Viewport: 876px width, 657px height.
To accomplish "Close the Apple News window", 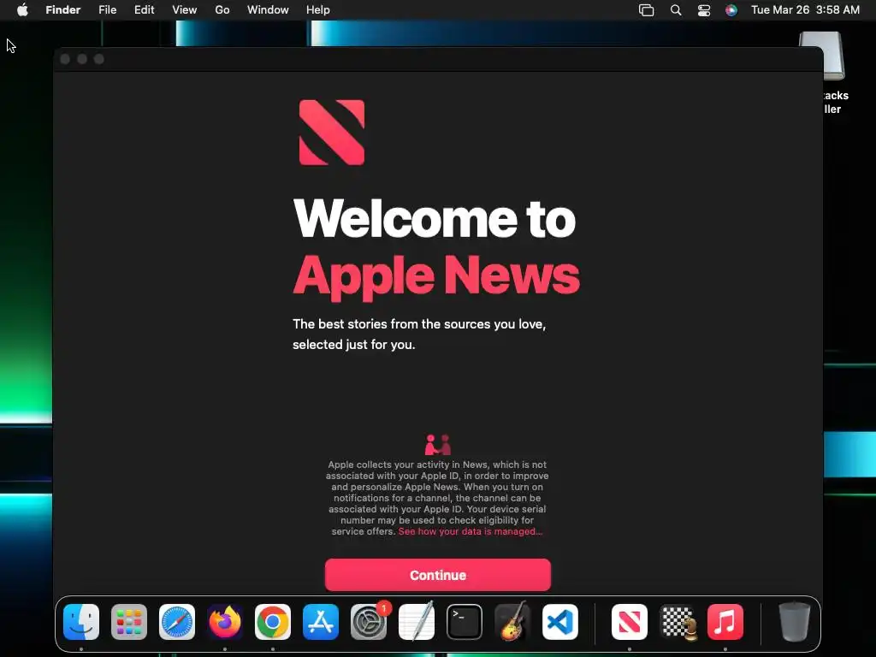I will [65, 59].
